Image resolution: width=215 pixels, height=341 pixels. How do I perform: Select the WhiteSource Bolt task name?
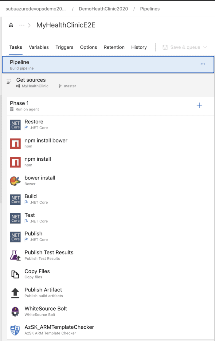(46, 308)
